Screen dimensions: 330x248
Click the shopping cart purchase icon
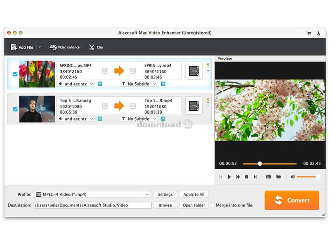pyautogui.click(x=309, y=33)
